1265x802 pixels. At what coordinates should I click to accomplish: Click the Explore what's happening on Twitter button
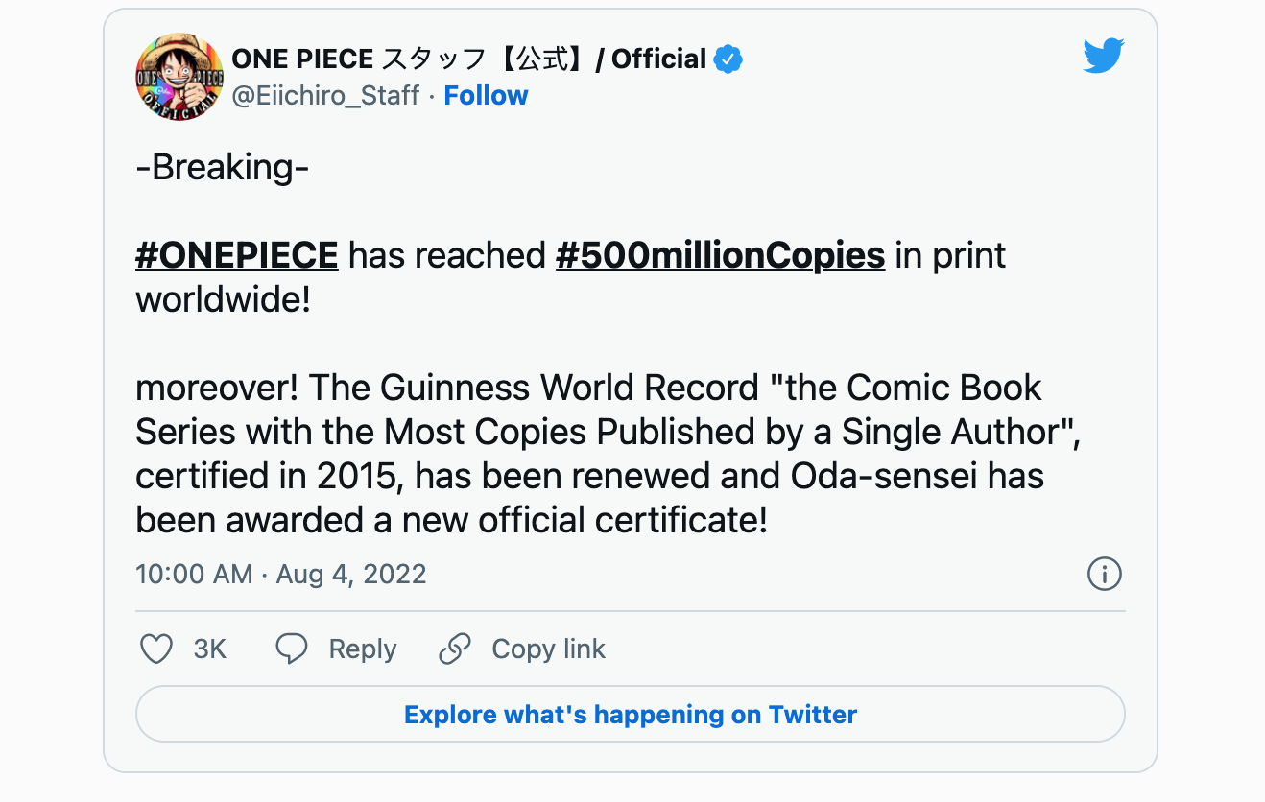(631, 714)
